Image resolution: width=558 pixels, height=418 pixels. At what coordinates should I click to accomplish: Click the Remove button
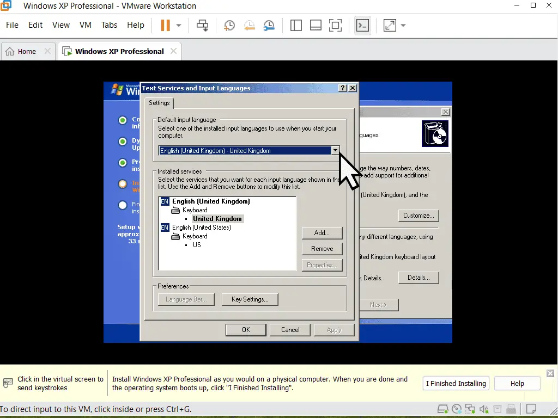322,249
